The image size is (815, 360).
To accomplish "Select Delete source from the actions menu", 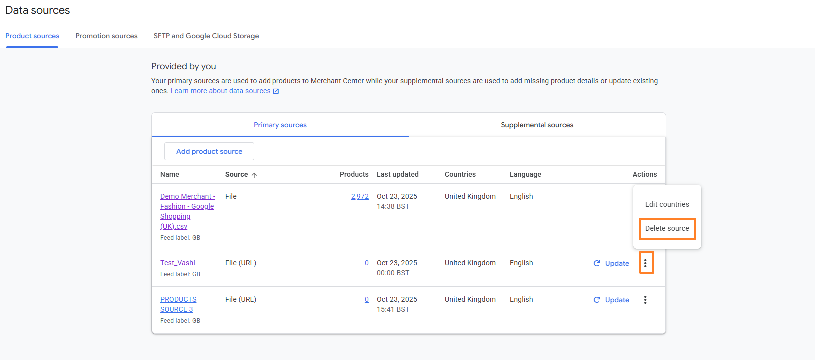I will click(x=667, y=228).
